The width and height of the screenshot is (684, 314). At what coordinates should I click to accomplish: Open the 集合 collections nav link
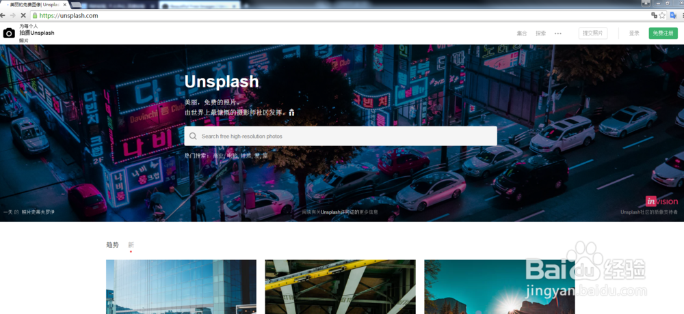(522, 33)
